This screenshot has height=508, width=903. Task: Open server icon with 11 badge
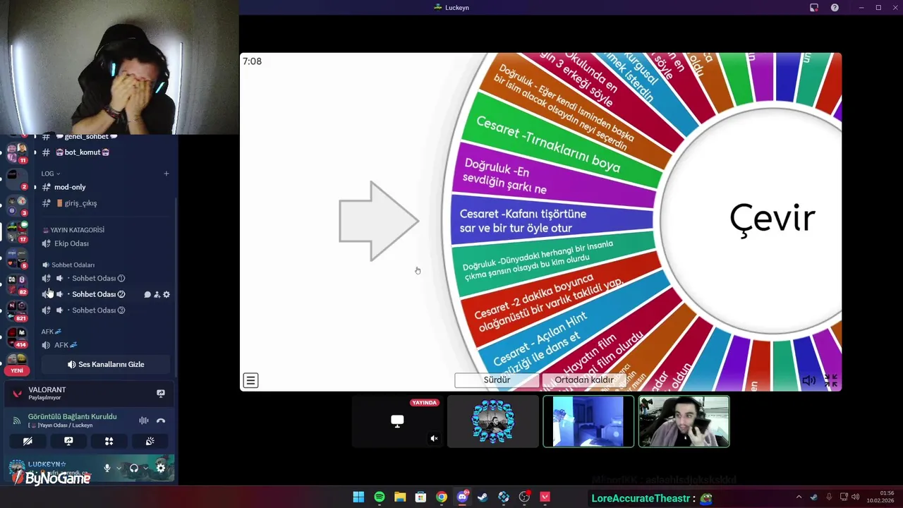tap(17, 152)
